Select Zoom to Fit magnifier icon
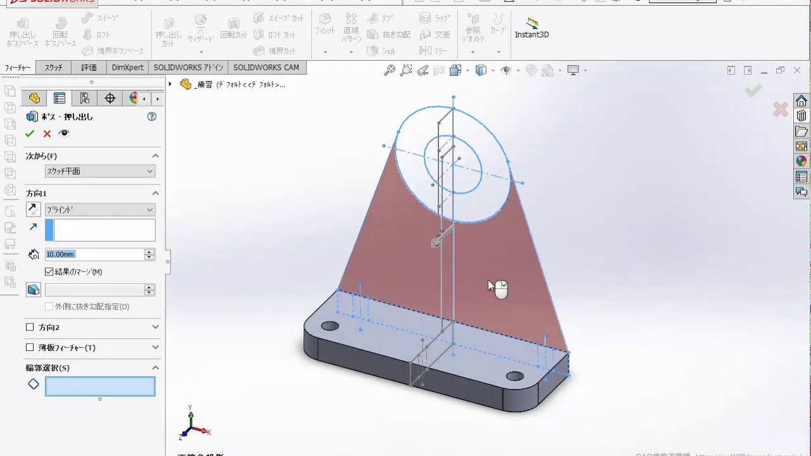811x456 pixels. pos(390,70)
